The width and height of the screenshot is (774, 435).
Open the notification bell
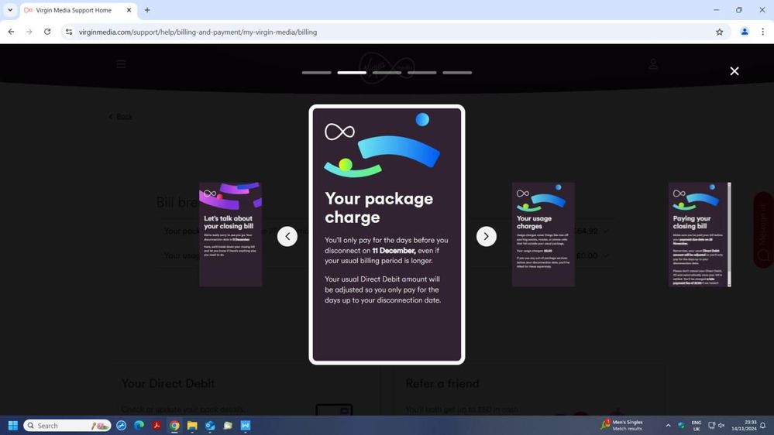point(762,425)
